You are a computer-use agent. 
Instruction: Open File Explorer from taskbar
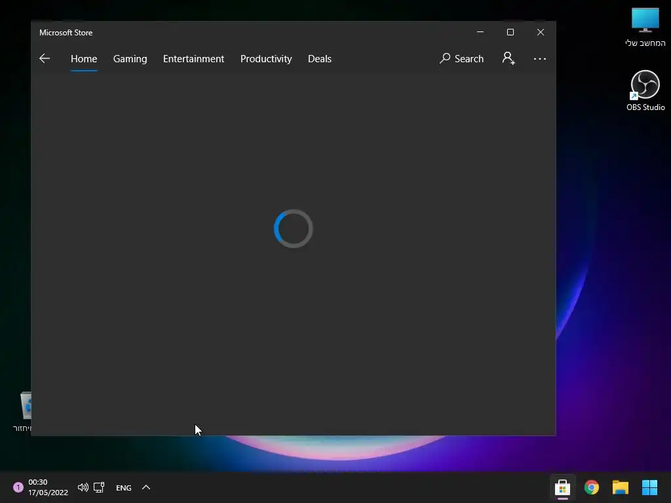pyautogui.click(x=620, y=487)
